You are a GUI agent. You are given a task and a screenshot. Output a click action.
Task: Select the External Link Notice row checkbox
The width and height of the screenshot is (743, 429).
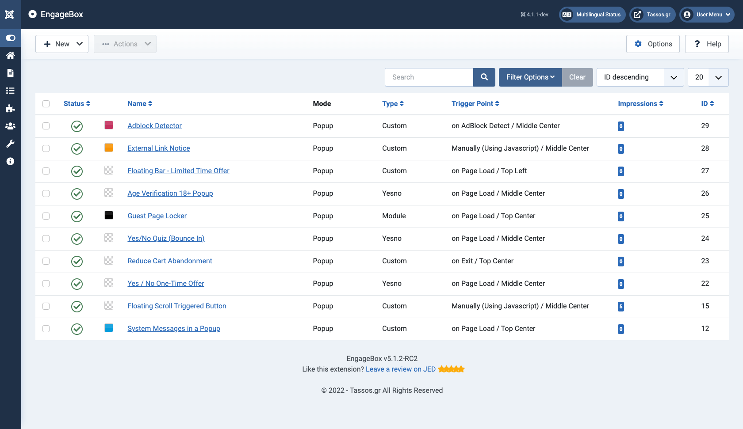pos(46,148)
